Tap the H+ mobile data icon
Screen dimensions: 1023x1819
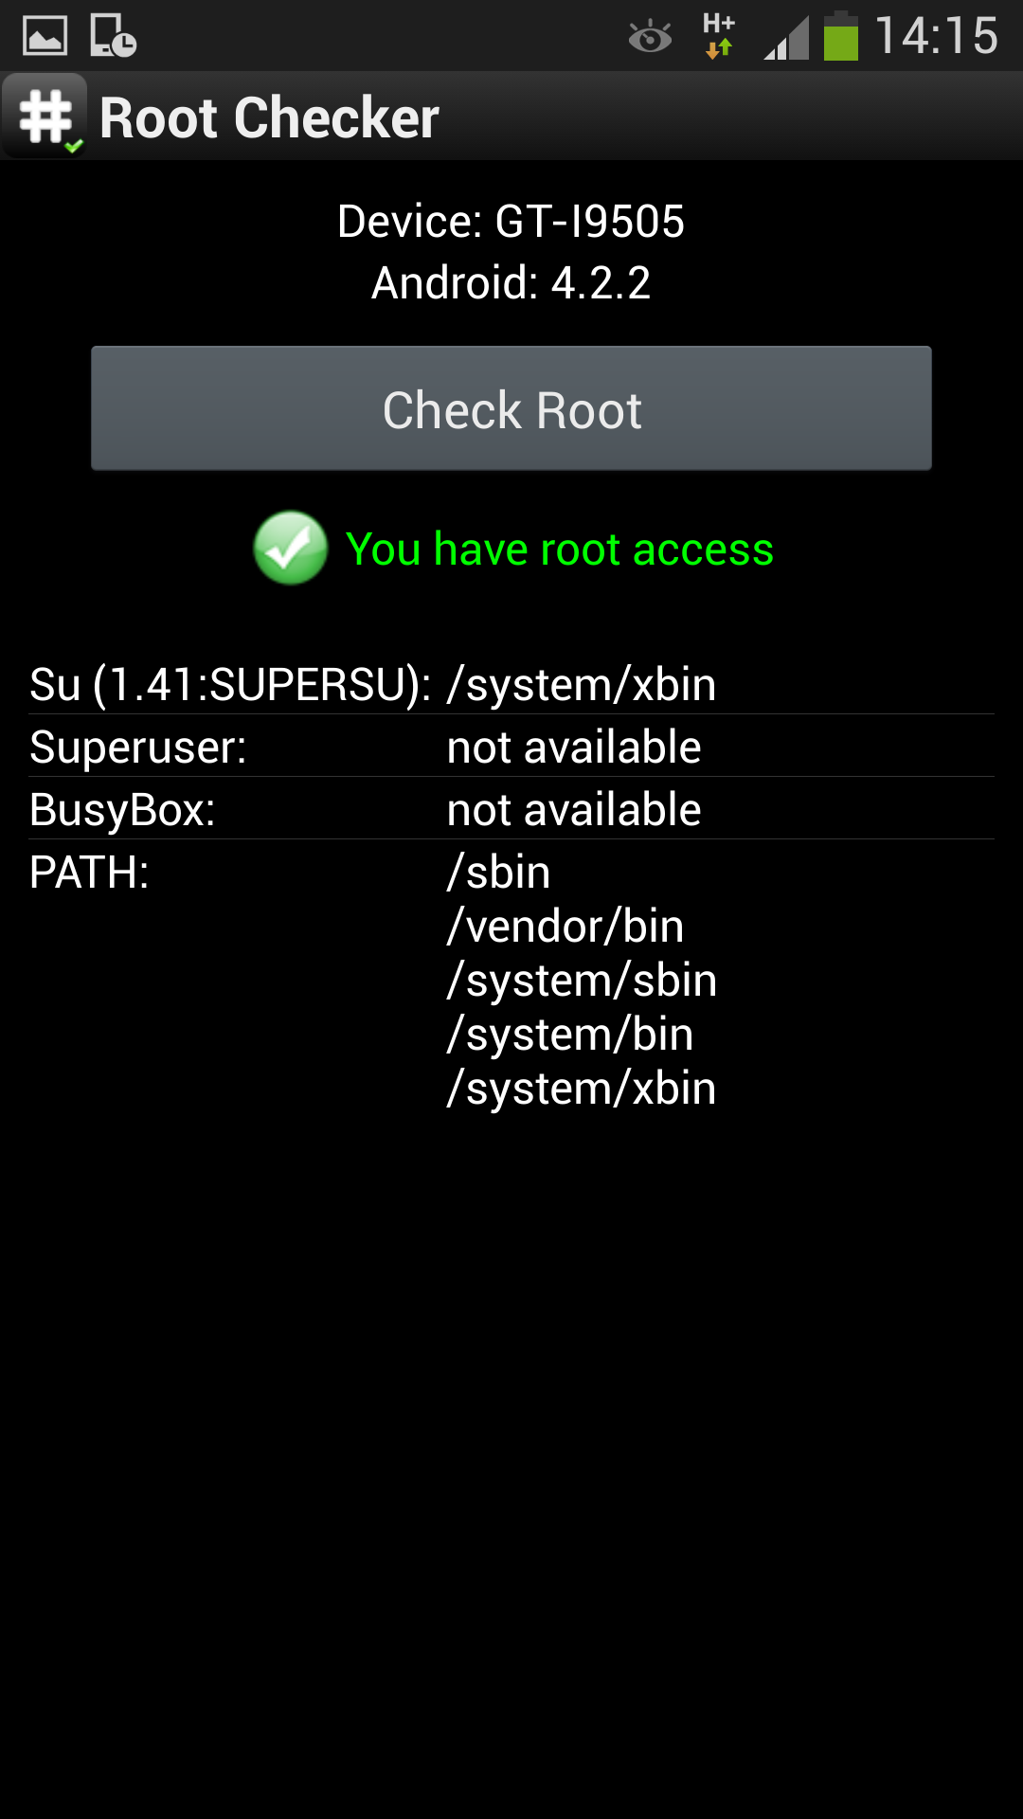[x=719, y=36]
